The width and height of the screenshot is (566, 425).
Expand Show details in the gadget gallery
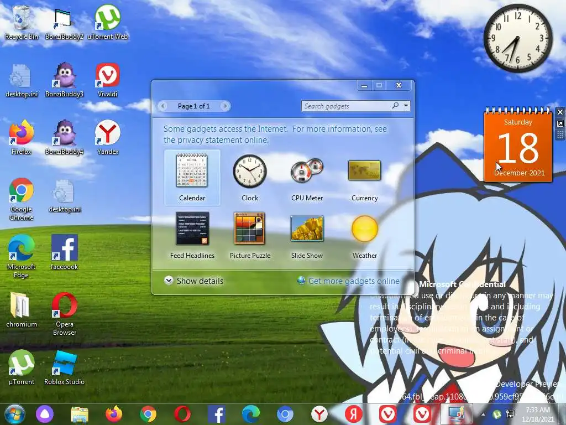click(x=194, y=281)
